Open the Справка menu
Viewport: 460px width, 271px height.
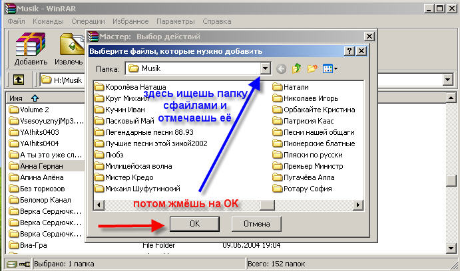point(217,21)
